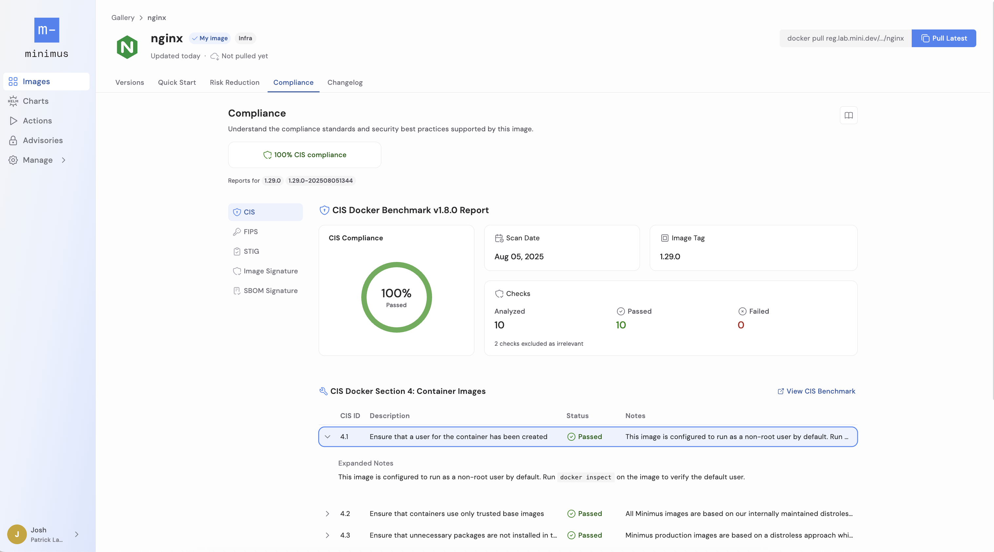Open the documentation book icon

tap(848, 115)
